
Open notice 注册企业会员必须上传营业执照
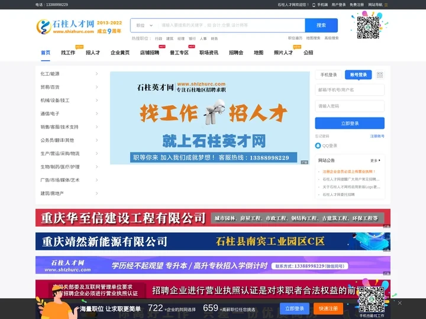click(349, 171)
